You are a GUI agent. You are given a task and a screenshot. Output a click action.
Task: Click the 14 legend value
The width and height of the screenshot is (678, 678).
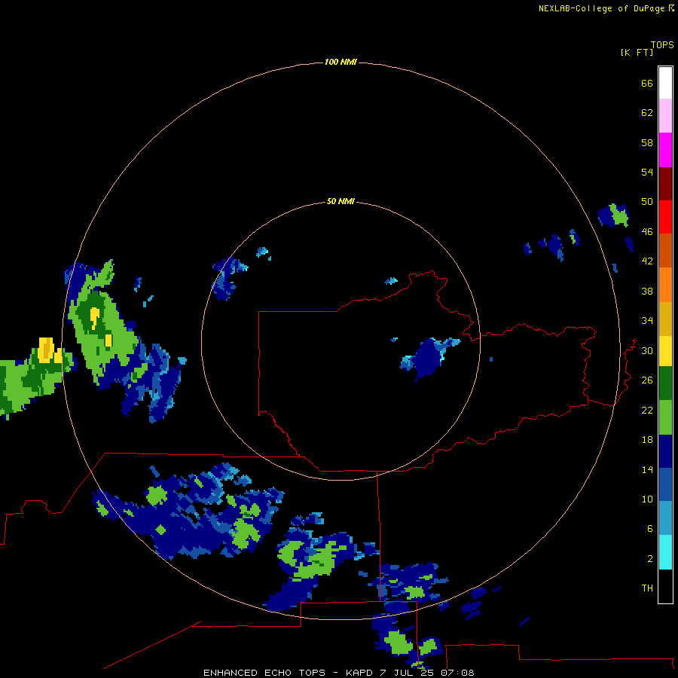pos(647,469)
